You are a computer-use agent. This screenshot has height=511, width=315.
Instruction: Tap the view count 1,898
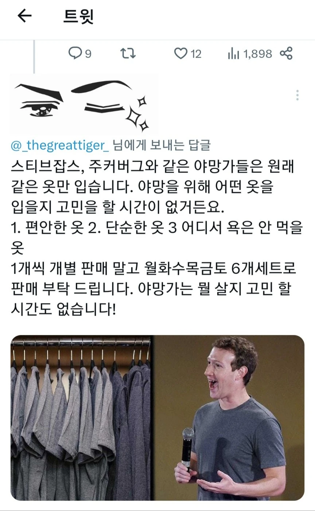(x=257, y=54)
